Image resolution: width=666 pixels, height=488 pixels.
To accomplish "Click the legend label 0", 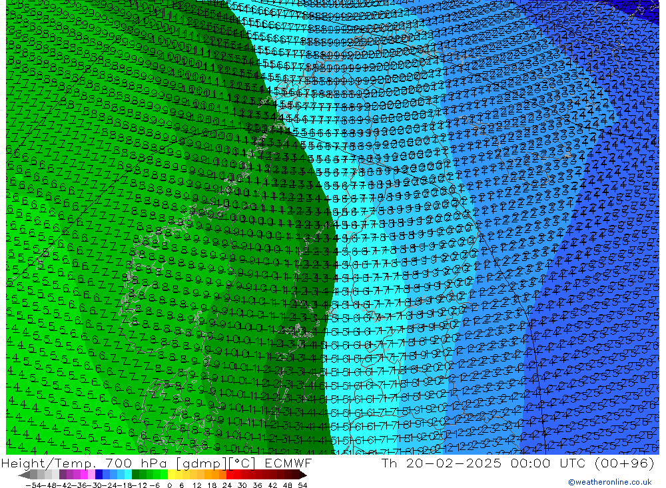I will point(169,485).
